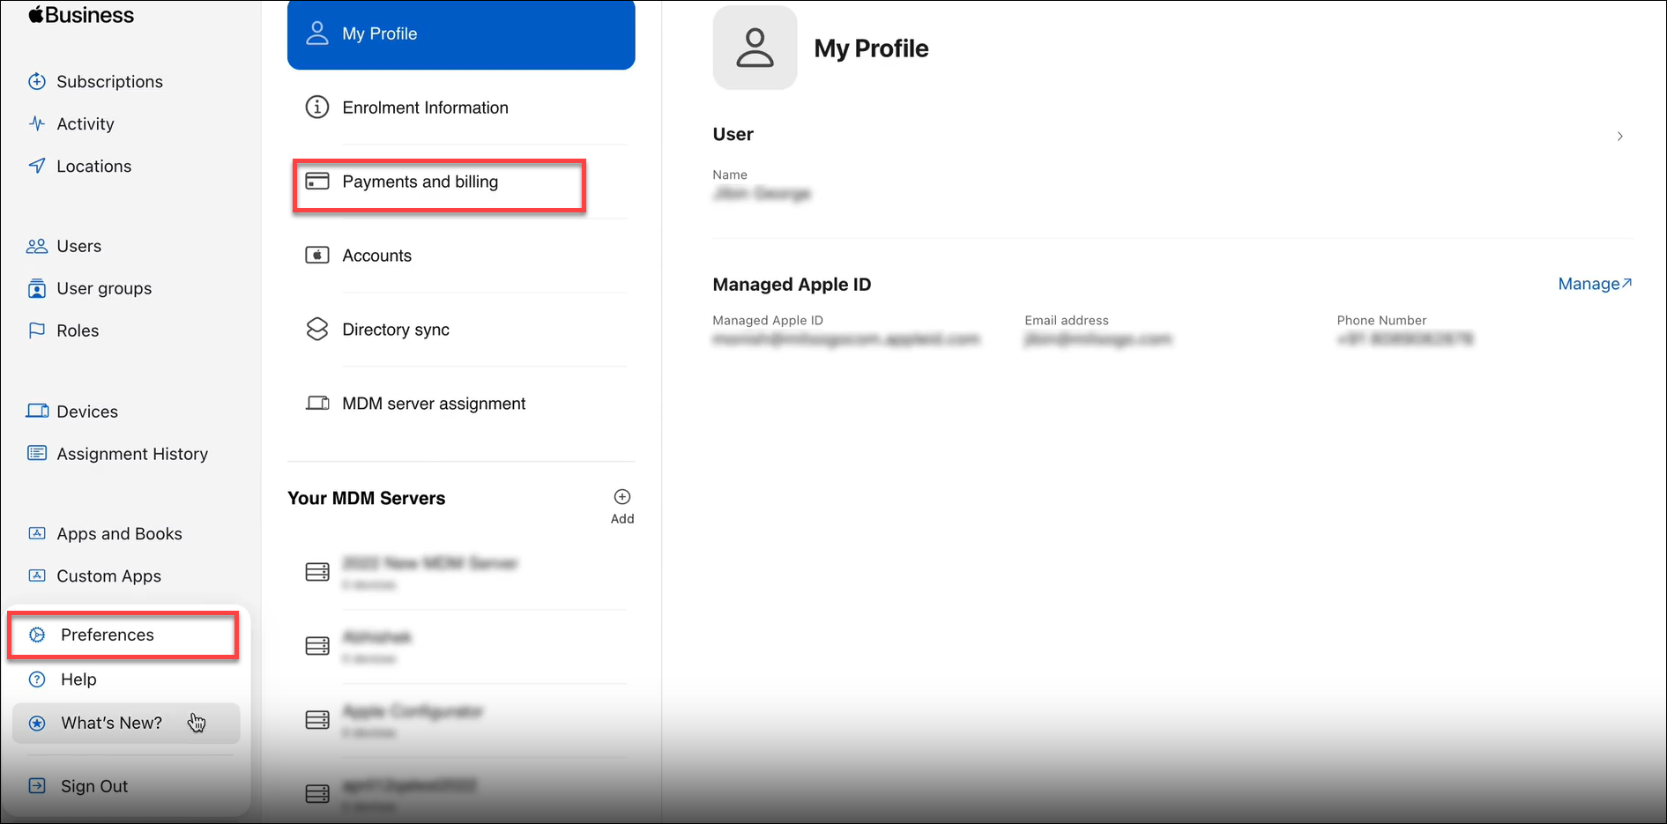1667x824 pixels.
Task: Open Roles in the sidebar
Action: tap(78, 330)
